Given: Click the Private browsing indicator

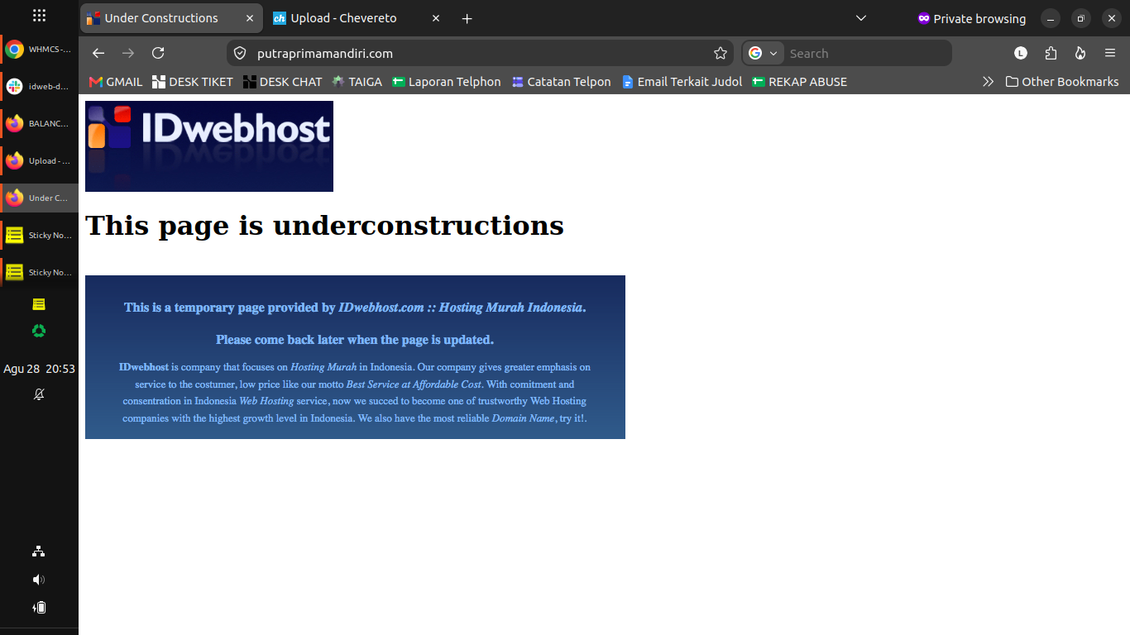Looking at the screenshot, I should (x=971, y=18).
